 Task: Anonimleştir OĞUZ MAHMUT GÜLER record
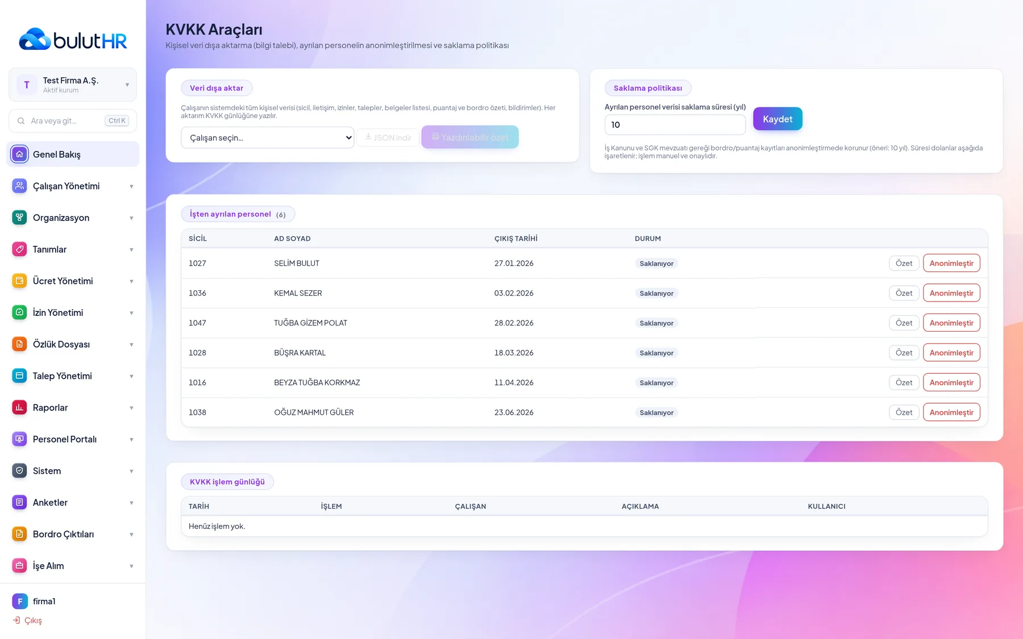[x=951, y=412]
